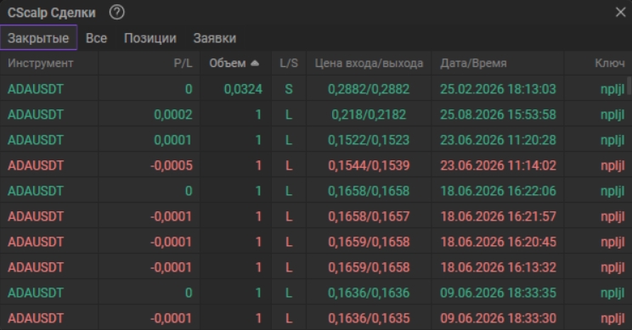Click date 23.06.2026 11:20:28
632x330 pixels.
point(498,140)
